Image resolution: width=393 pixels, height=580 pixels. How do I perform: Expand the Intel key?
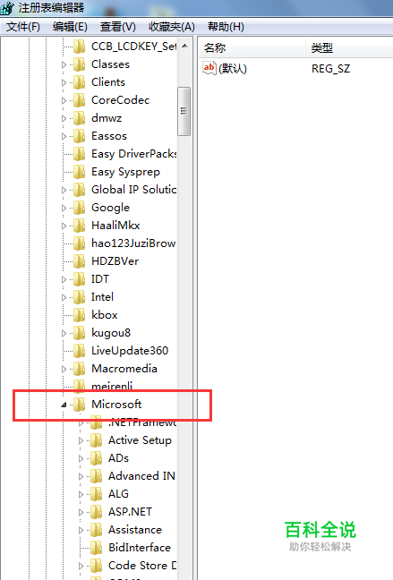[x=64, y=297]
